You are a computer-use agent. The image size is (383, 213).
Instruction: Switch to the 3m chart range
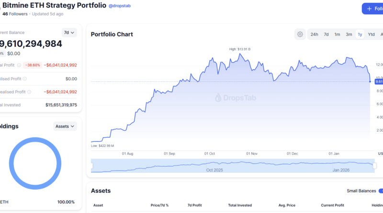click(349, 34)
